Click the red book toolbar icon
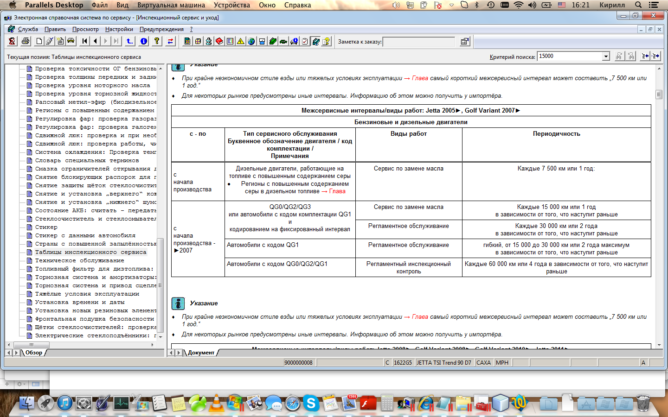 (219, 41)
